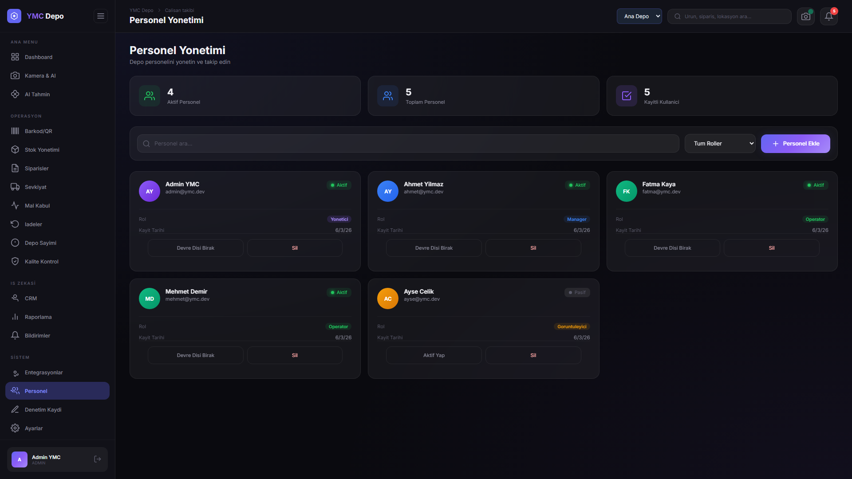852x479 pixels.
Task: Click the Ayarlar gear icon
Action: click(15, 428)
